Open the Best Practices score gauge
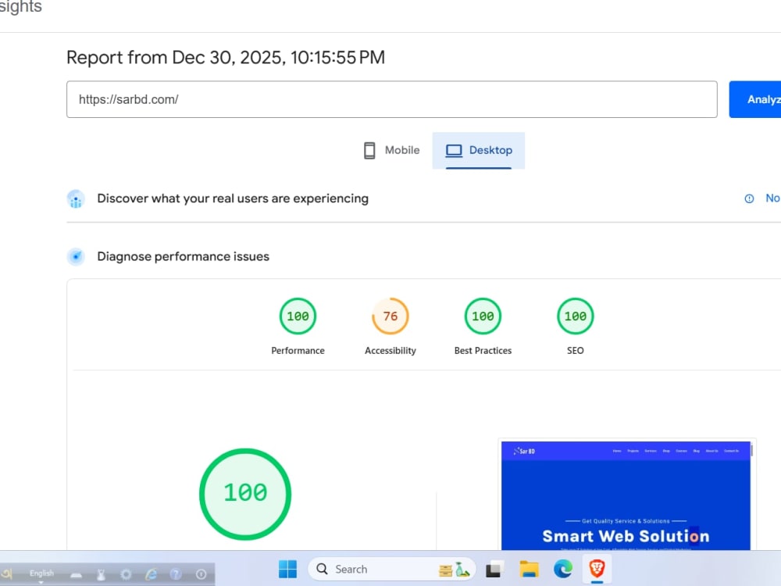Viewport: 781px width, 586px height. [x=483, y=316]
